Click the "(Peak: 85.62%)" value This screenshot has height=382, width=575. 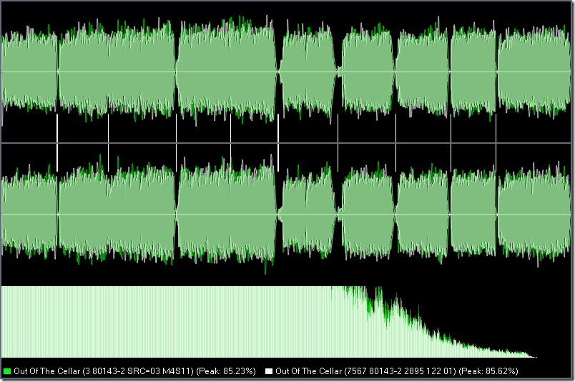(x=488, y=371)
